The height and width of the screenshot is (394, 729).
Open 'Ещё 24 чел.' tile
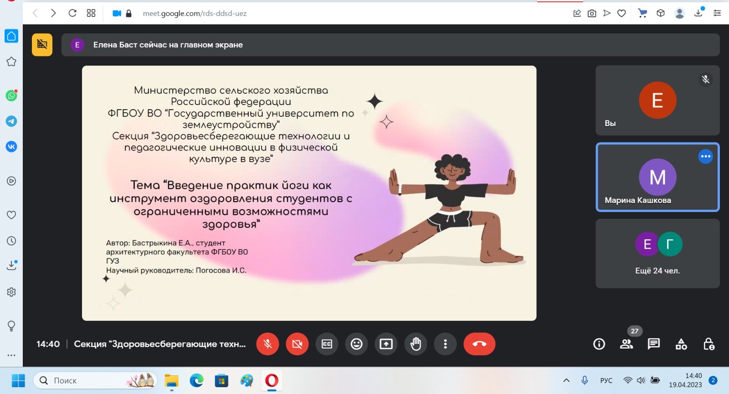point(657,253)
